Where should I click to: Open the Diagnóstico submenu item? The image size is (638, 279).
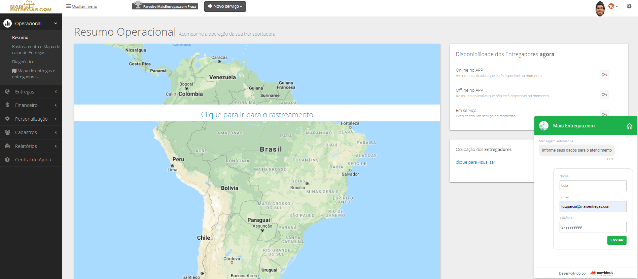coord(23,62)
